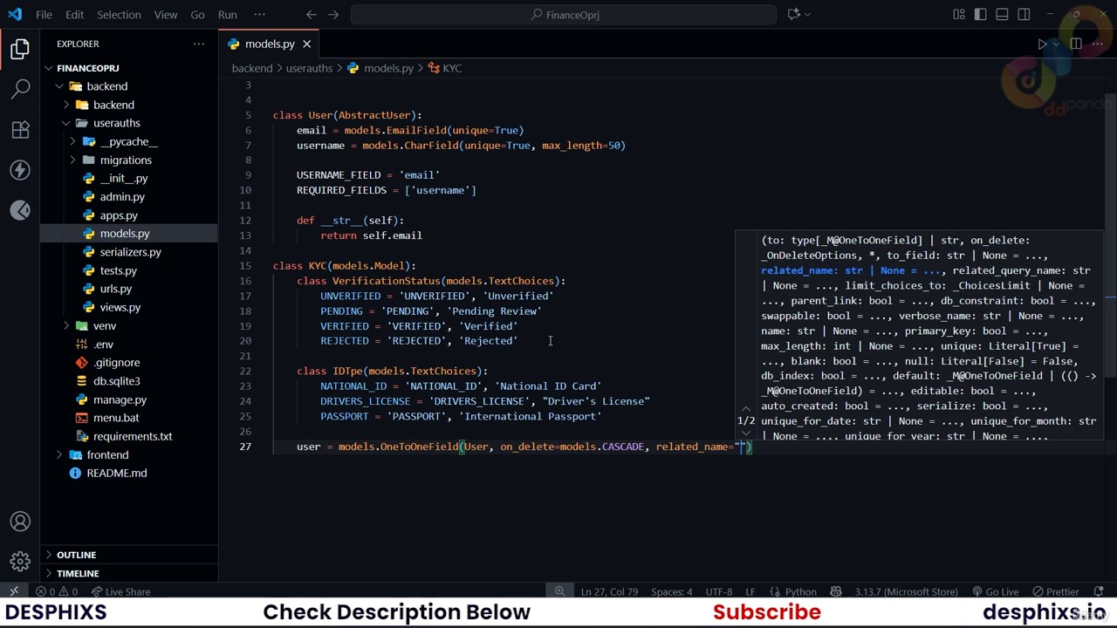Expand the migrations folder
Image resolution: width=1117 pixels, height=628 pixels.
coord(73,160)
